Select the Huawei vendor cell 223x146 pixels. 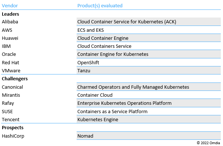pyautogui.click(x=10, y=38)
